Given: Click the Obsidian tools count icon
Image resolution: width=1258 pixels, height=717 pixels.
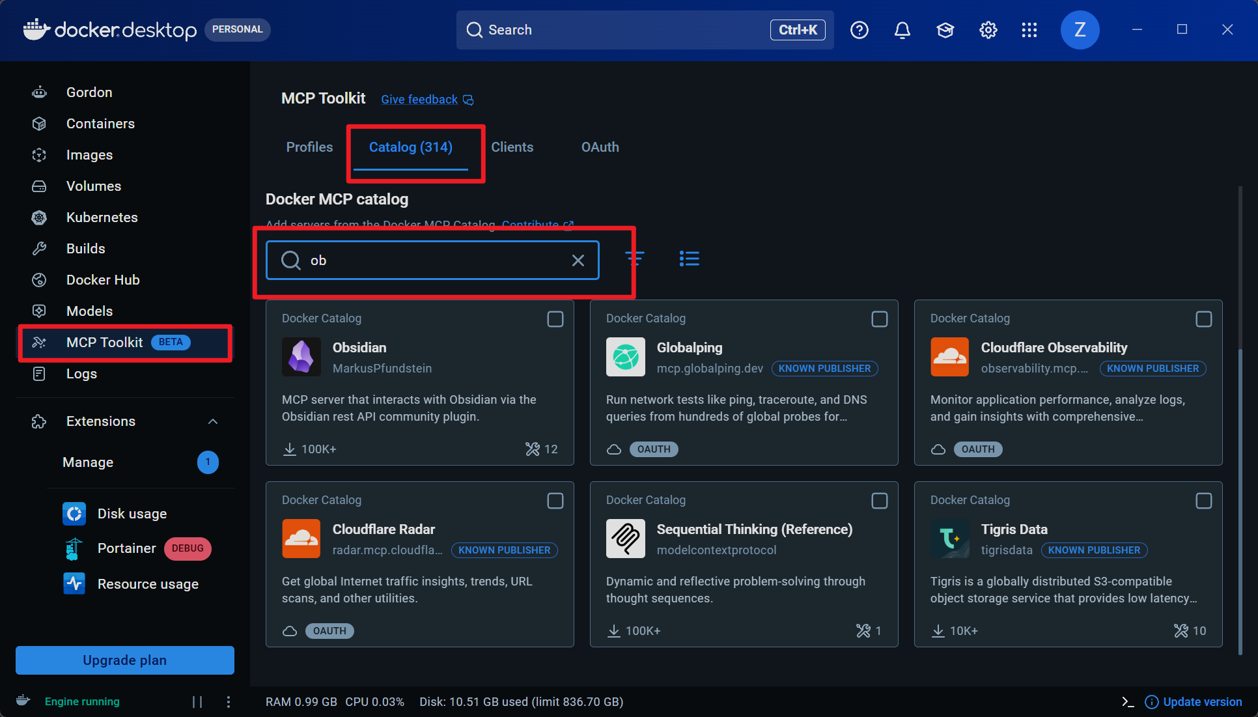Looking at the screenshot, I should click(533, 449).
